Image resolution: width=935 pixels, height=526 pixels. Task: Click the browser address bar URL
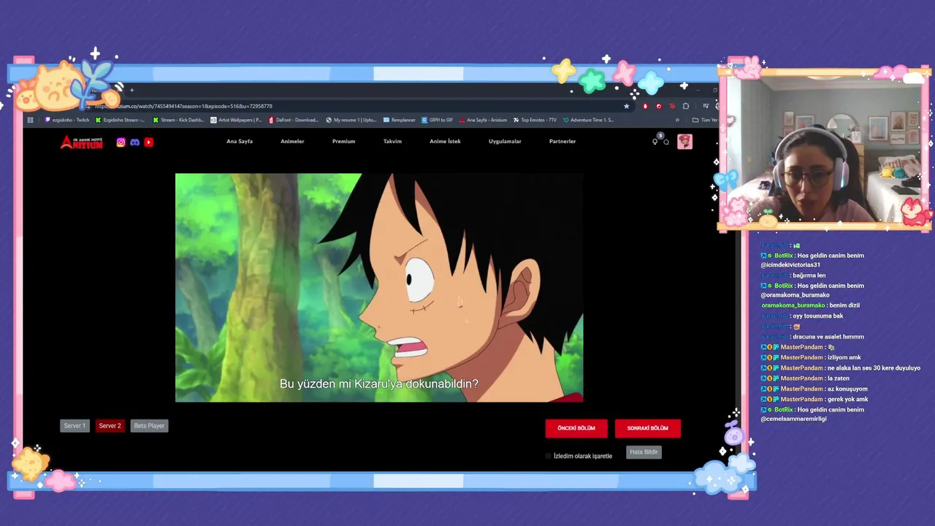(183, 106)
